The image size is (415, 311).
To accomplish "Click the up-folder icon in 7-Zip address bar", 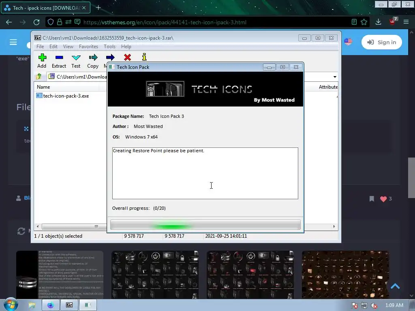I will [x=39, y=77].
